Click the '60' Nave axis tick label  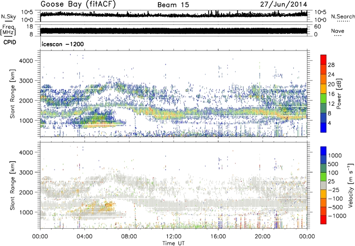(x=317, y=27)
